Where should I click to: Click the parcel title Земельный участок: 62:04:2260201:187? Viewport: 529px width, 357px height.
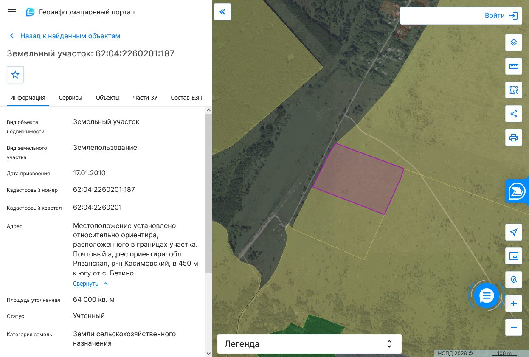(x=90, y=53)
